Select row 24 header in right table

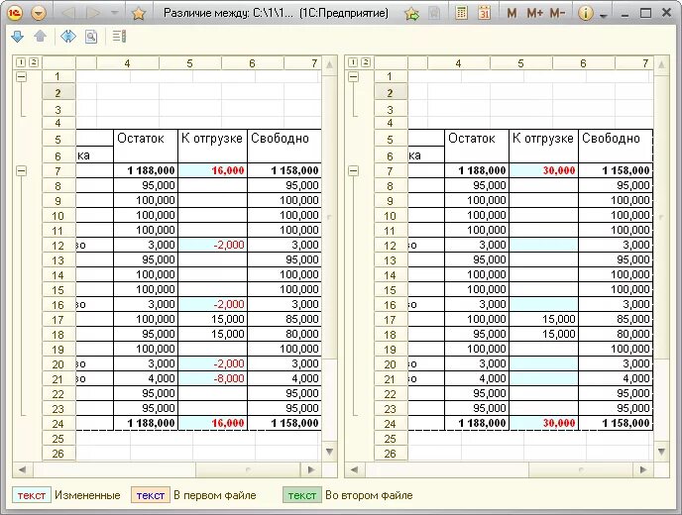391,423
